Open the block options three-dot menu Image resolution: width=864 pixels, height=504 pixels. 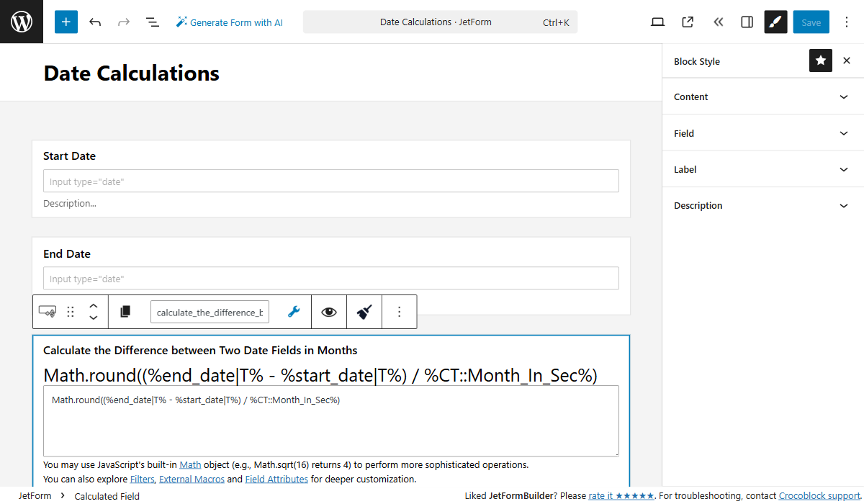click(x=400, y=311)
